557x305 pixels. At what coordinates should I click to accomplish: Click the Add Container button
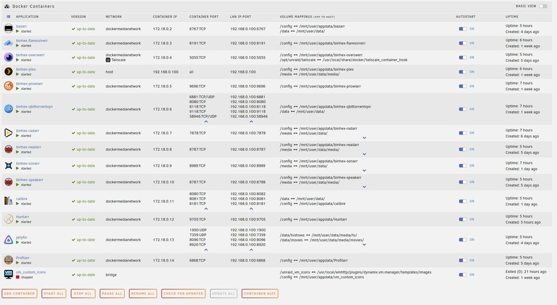pos(19,294)
